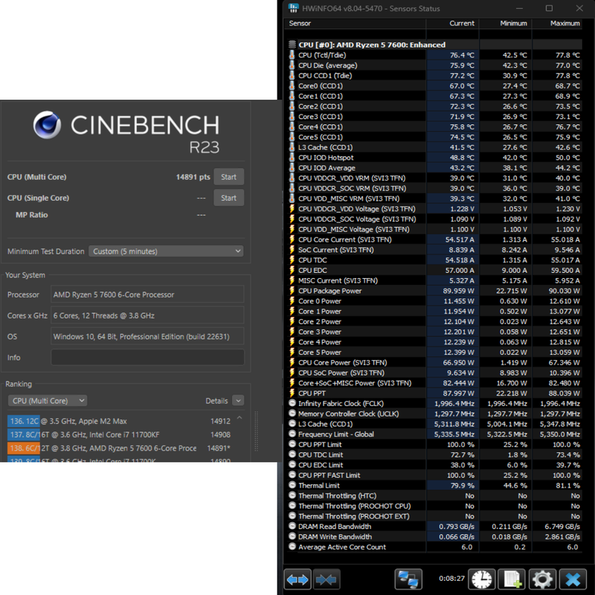The height and width of the screenshot is (595, 595).
Task: Open the CPU (Multi Core) ranking dropdown
Action: tap(48, 401)
